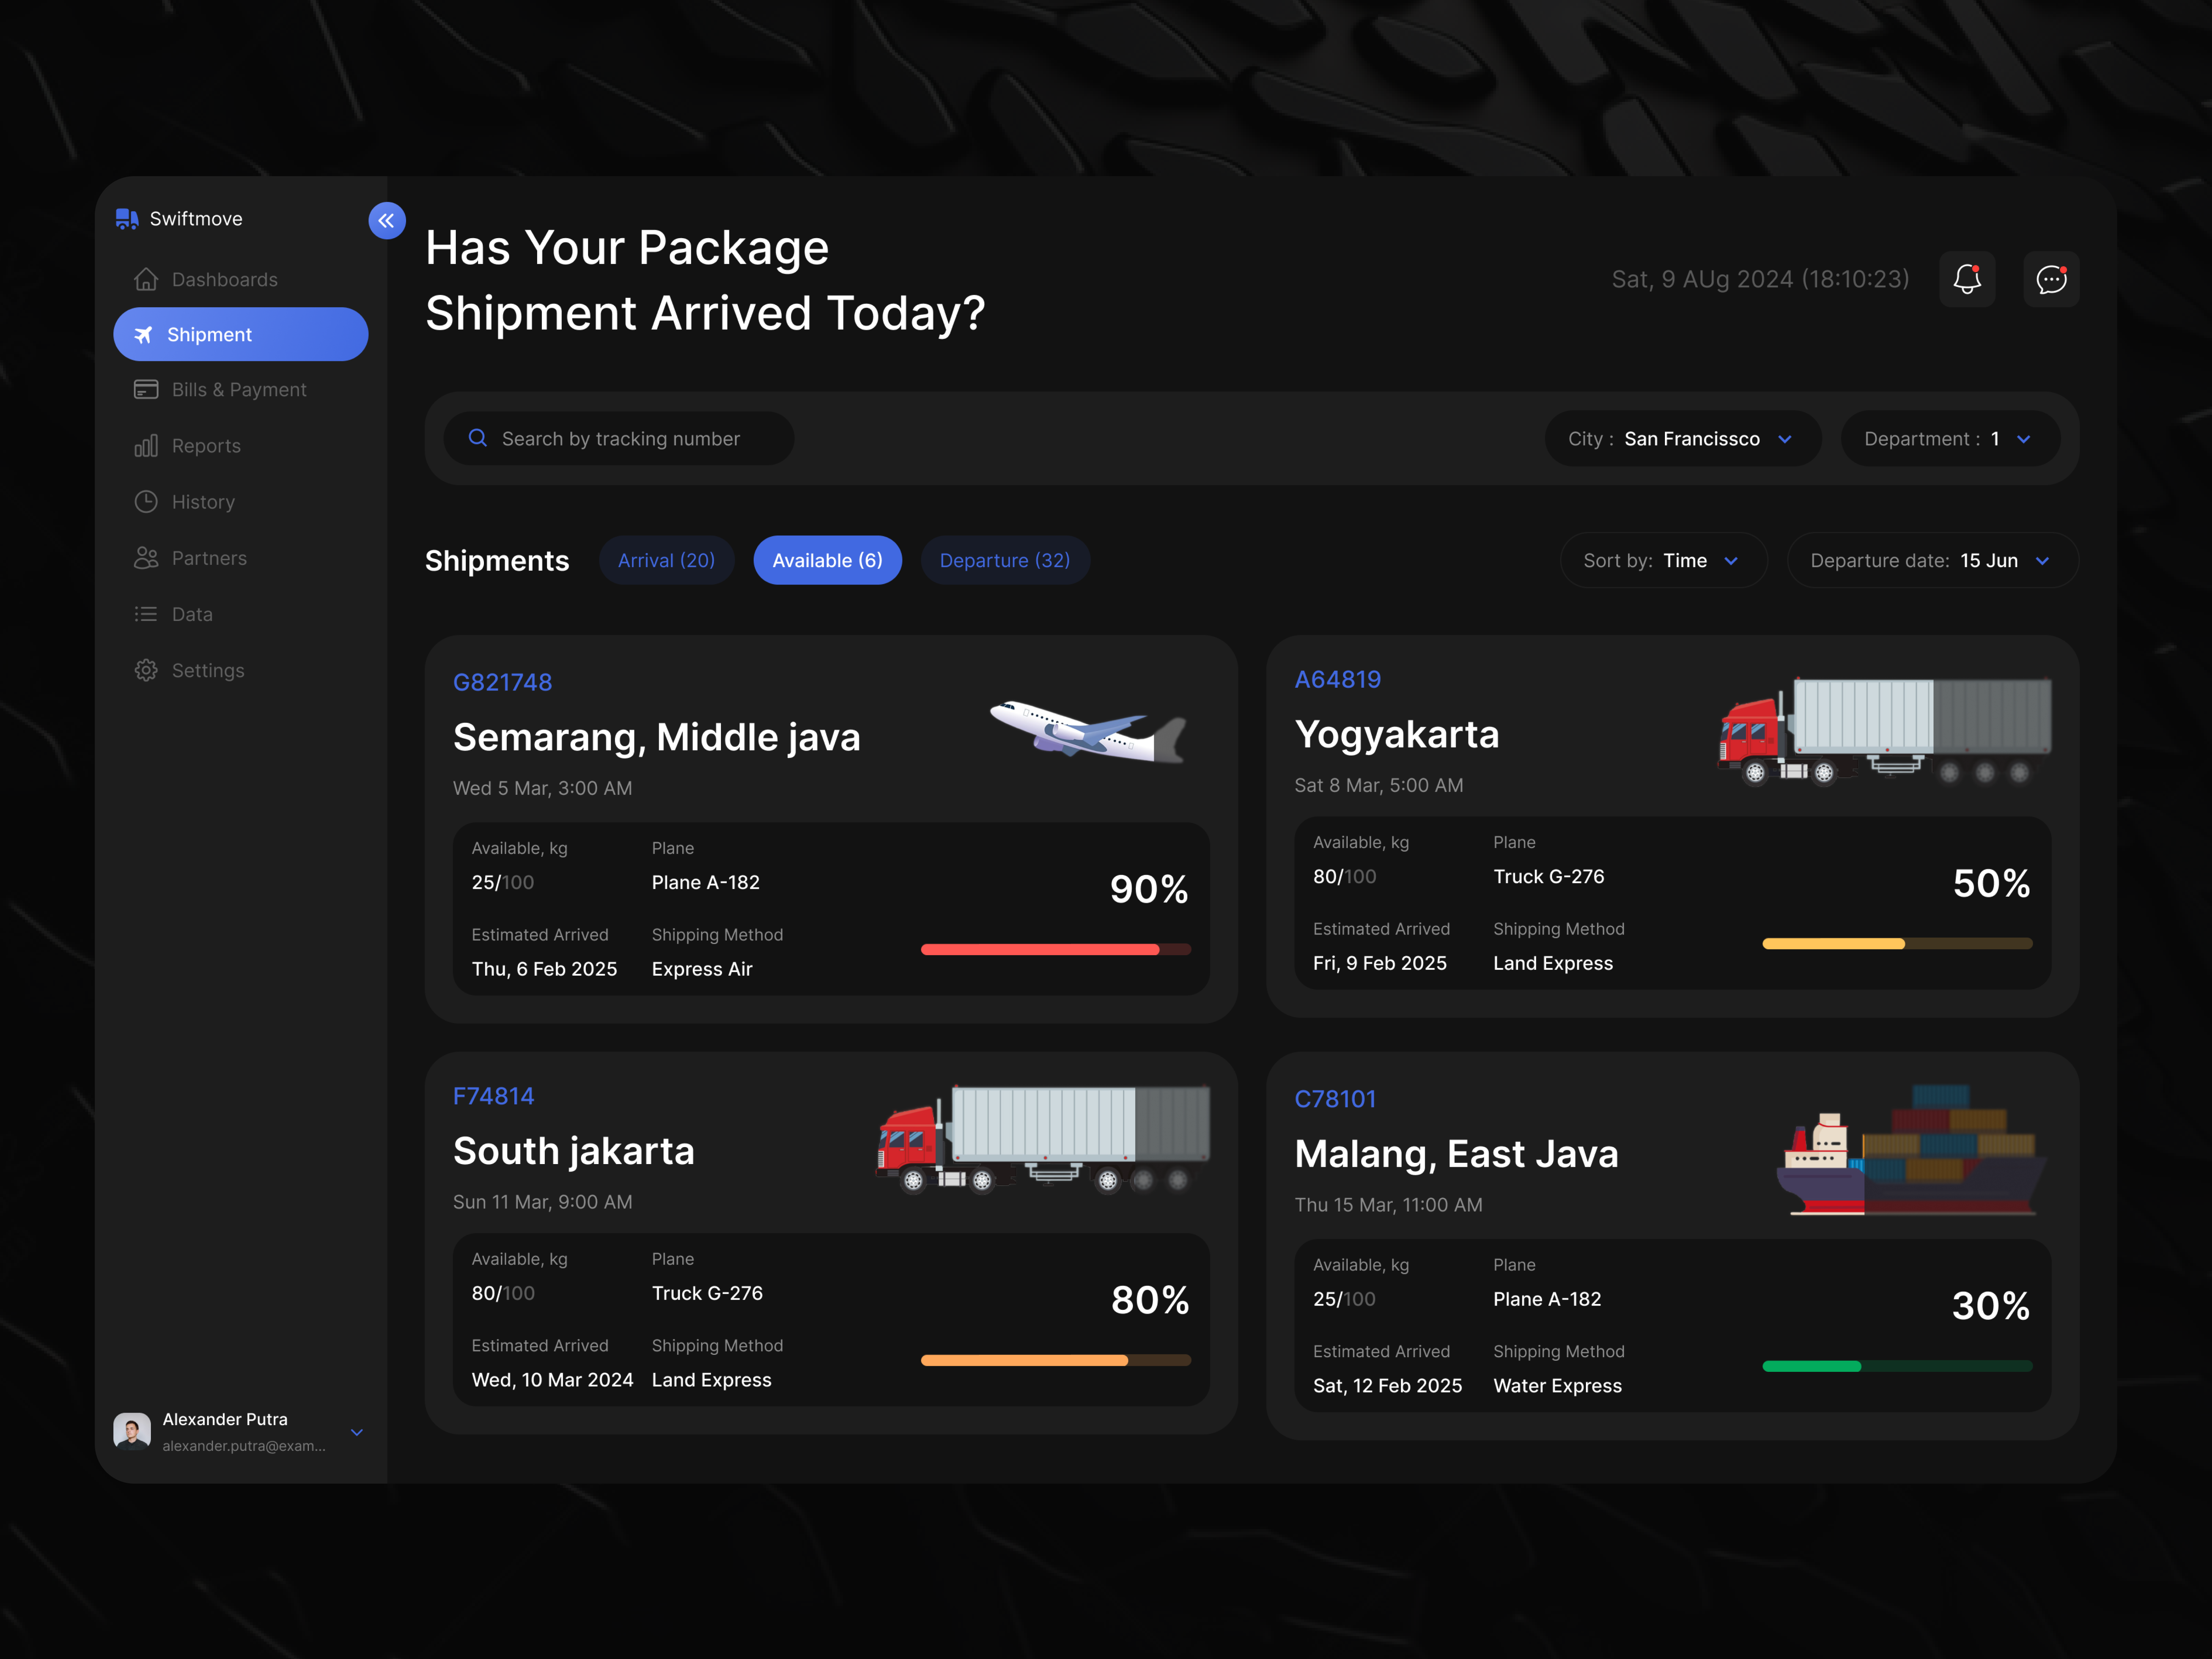Select the Dashboards home icon

click(146, 279)
